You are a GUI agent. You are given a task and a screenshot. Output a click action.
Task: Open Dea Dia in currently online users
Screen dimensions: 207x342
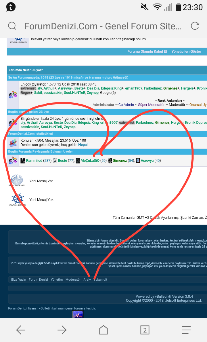pyautogui.click(x=93, y=88)
